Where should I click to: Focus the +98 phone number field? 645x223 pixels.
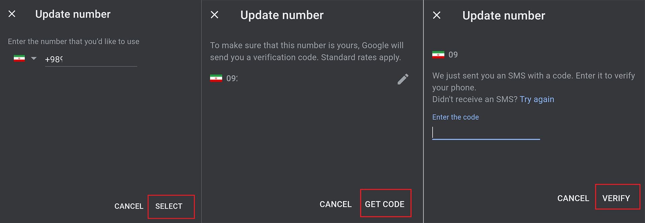(x=91, y=60)
